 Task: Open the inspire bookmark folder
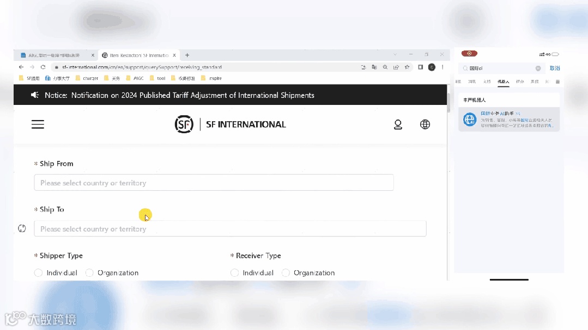click(x=211, y=78)
